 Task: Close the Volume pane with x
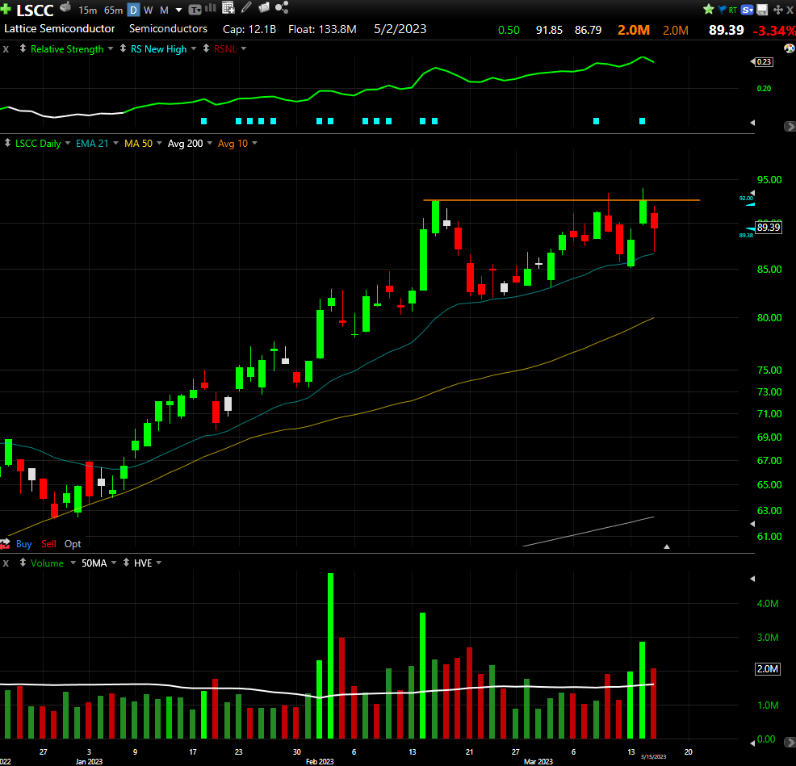point(6,563)
